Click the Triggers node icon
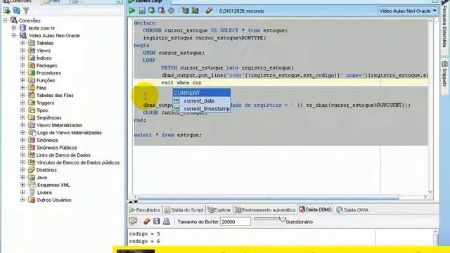Image resolution: width=450 pixels, height=253 pixels. [32, 103]
